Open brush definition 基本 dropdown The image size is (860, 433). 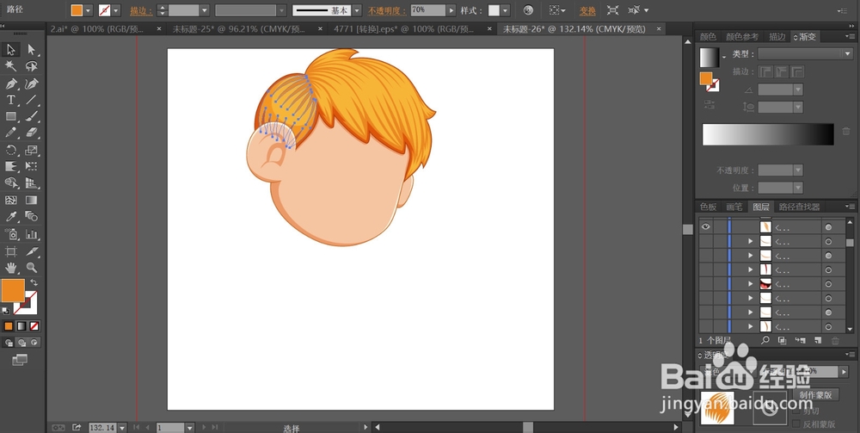coord(357,10)
